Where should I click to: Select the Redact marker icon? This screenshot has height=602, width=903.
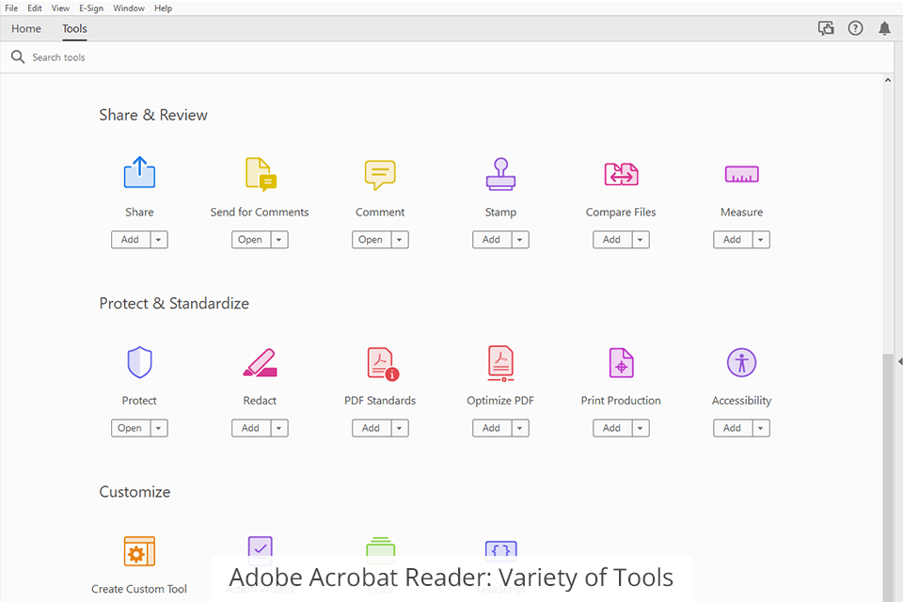point(261,362)
